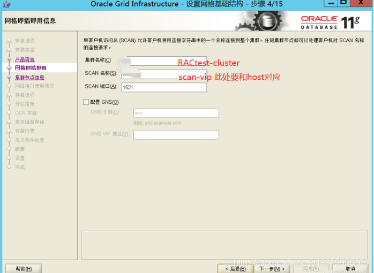Click the GNS VIP 地址 input field
Image resolution: width=374 pixels, height=273 pixels.
[176, 135]
